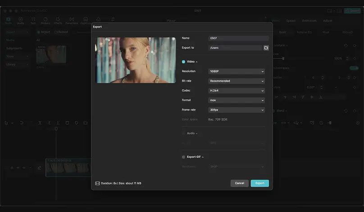
Task: Select the Media tool icon in top toolbar
Action: (8, 19)
